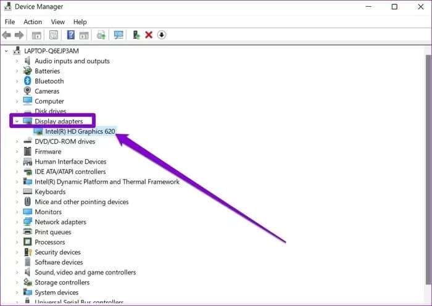The width and height of the screenshot is (432, 306).
Task: Click the Device Manager title bar icon
Action: 7,6
